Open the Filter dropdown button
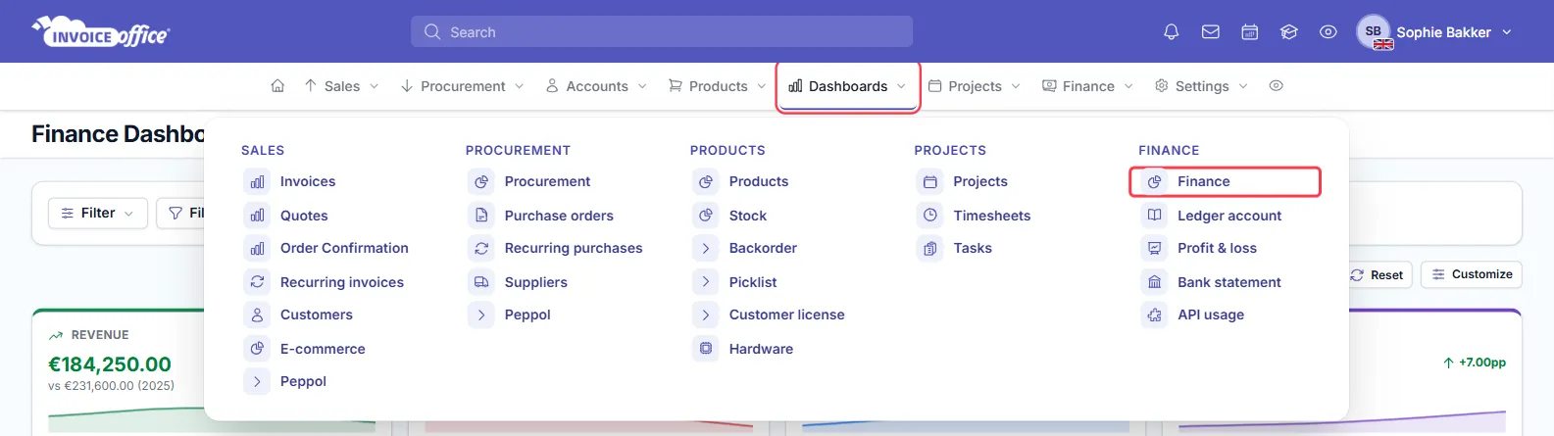1554x436 pixels. pyautogui.click(x=98, y=213)
